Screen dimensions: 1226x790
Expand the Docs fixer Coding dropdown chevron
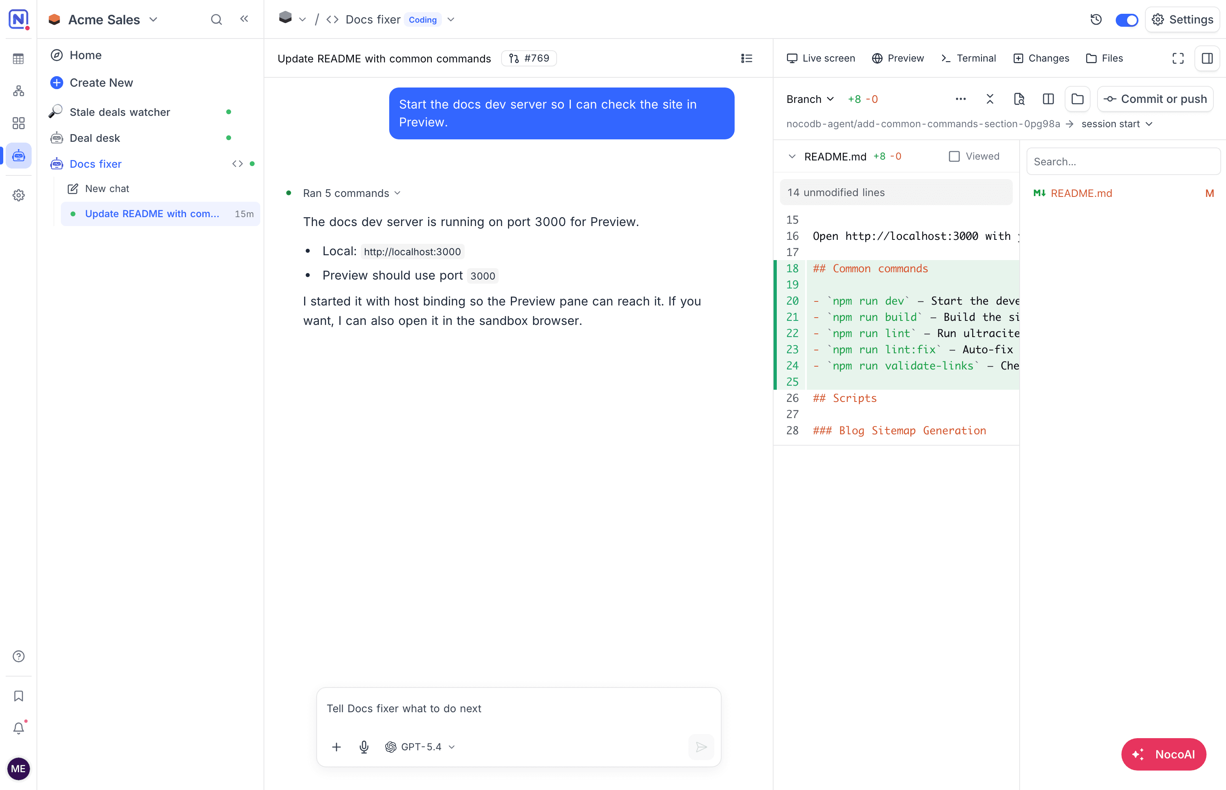[x=451, y=19]
